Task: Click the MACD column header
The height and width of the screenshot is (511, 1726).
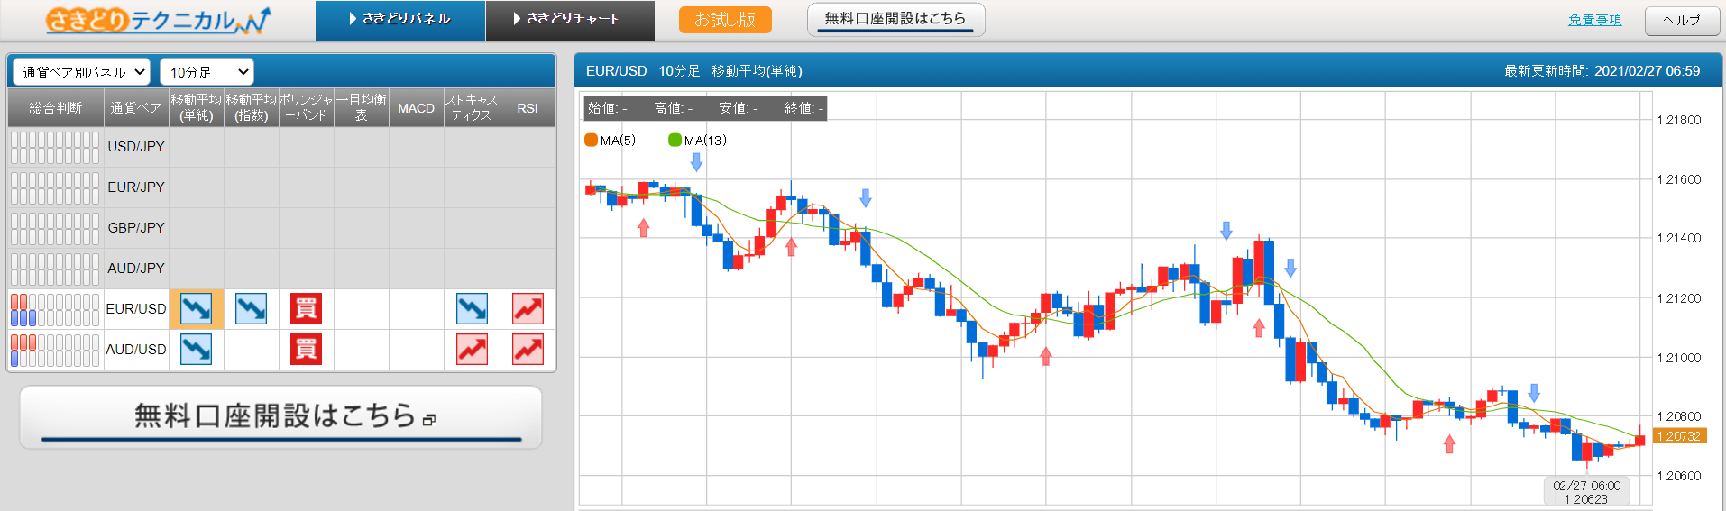Action: coord(416,108)
